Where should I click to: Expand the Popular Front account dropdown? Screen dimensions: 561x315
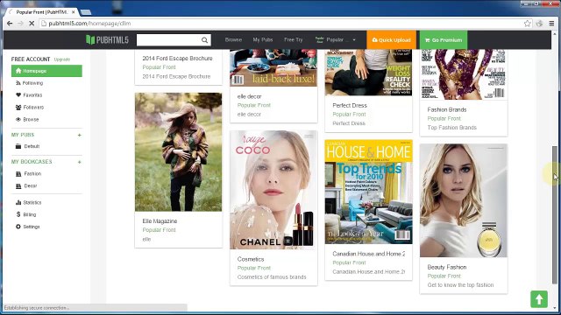click(x=335, y=39)
